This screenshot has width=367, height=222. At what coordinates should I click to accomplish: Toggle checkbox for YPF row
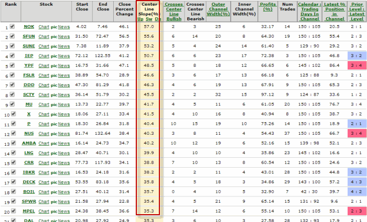click(x=12, y=65)
